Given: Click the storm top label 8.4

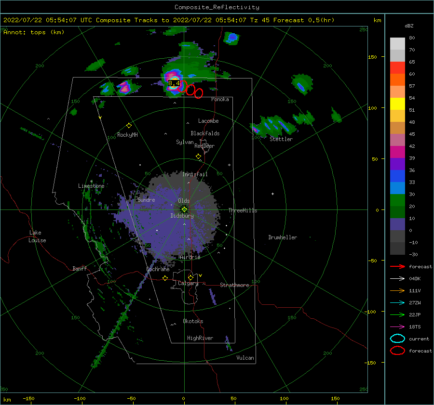Looking at the screenshot, I should [x=174, y=83].
